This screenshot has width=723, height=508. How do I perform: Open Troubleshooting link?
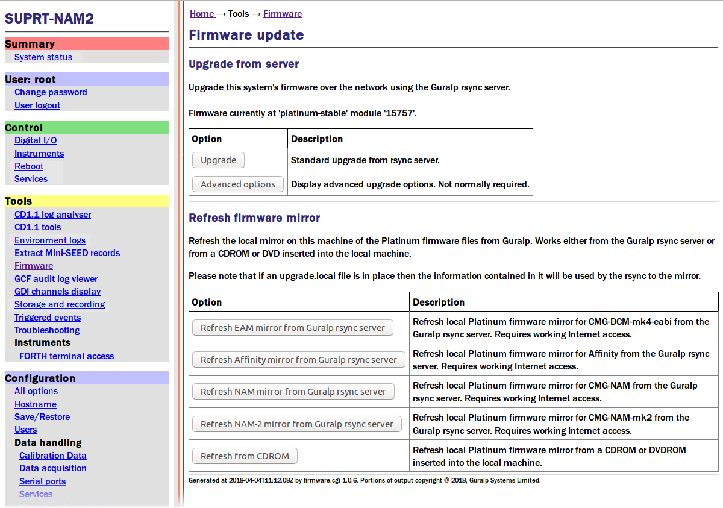(x=47, y=330)
